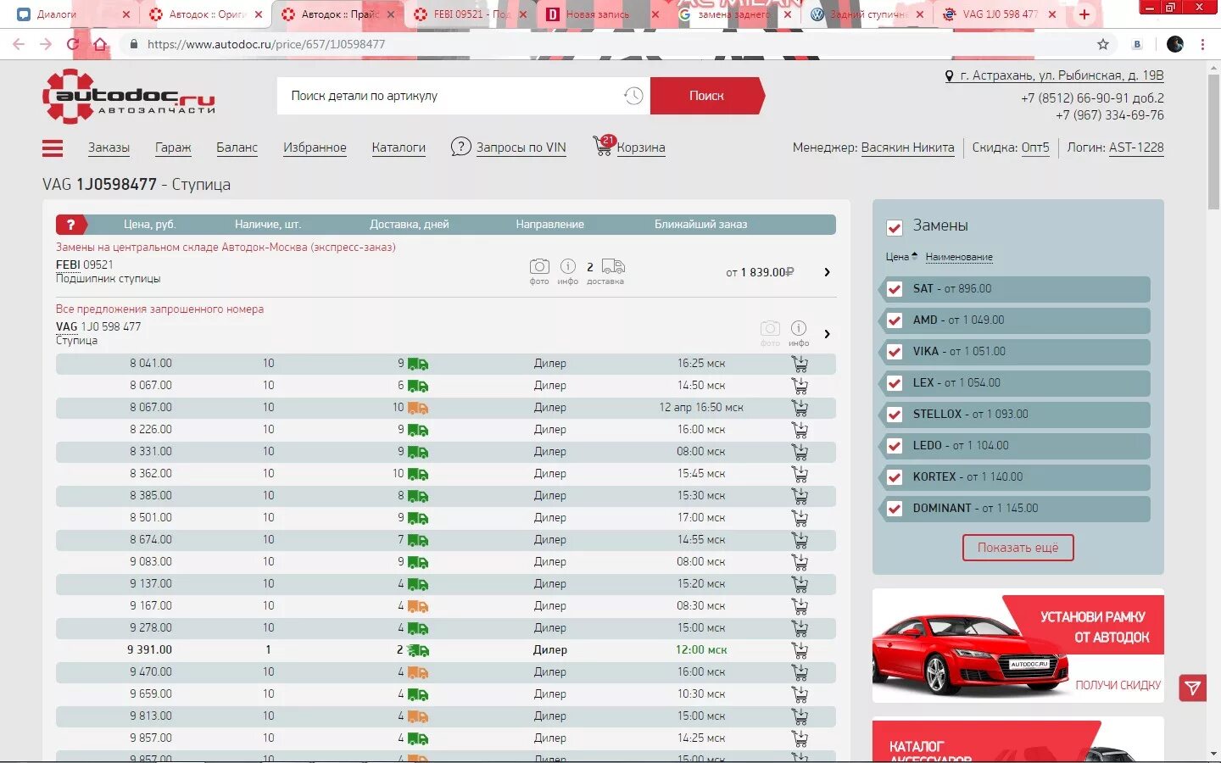Uncheck the KORTEX replacement checkbox

click(895, 477)
